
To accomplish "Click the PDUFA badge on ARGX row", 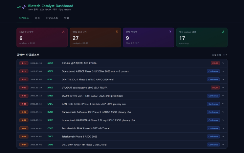I will point(215,88).
